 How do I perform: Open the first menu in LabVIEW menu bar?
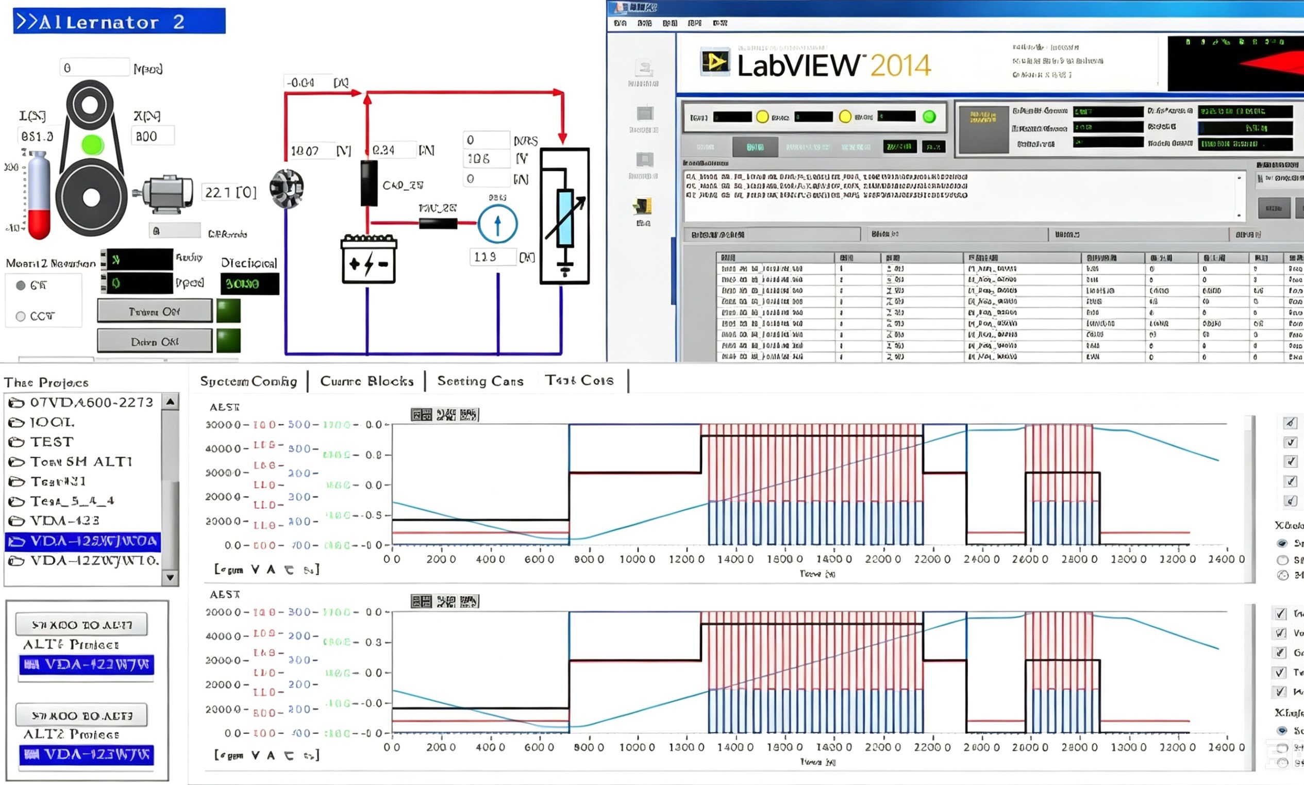[620, 23]
